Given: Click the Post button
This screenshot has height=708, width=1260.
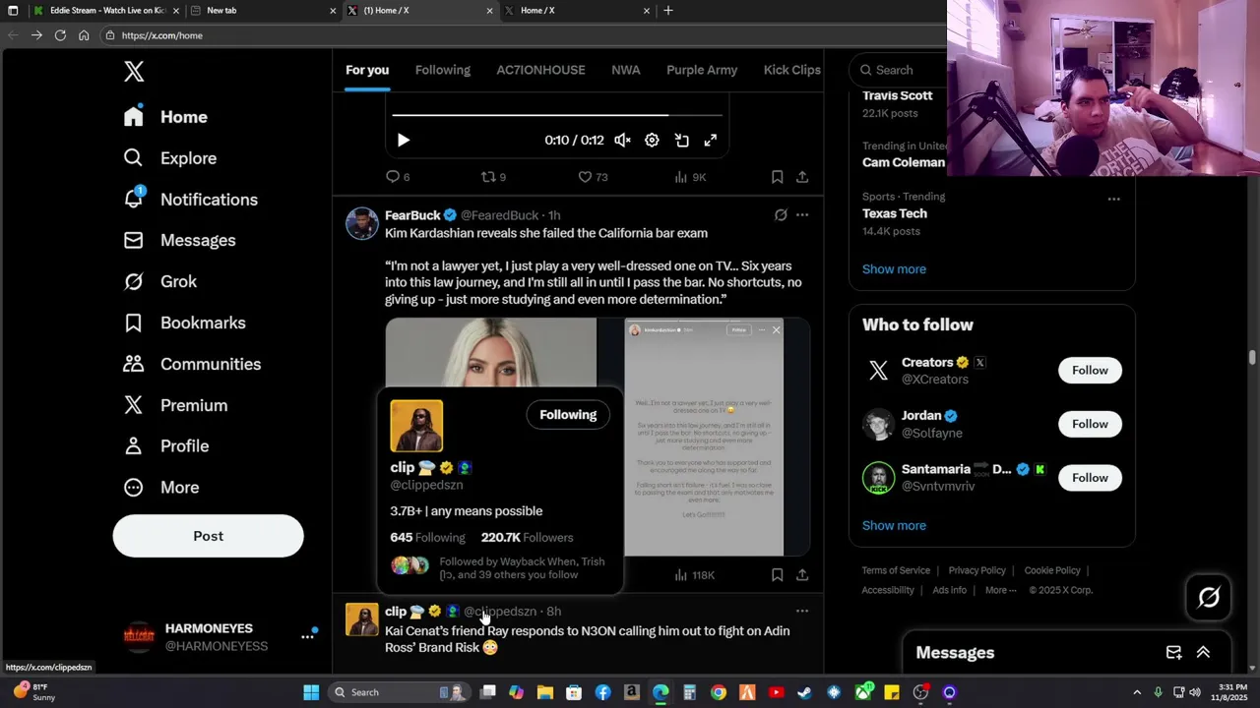Looking at the screenshot, I should [208, 536].
